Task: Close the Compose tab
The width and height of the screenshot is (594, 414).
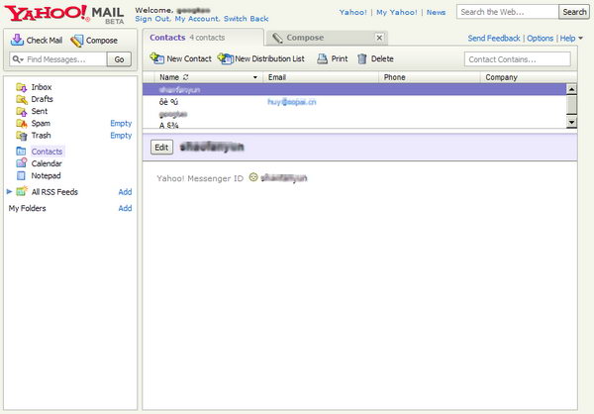Action: tap(378, 38)
